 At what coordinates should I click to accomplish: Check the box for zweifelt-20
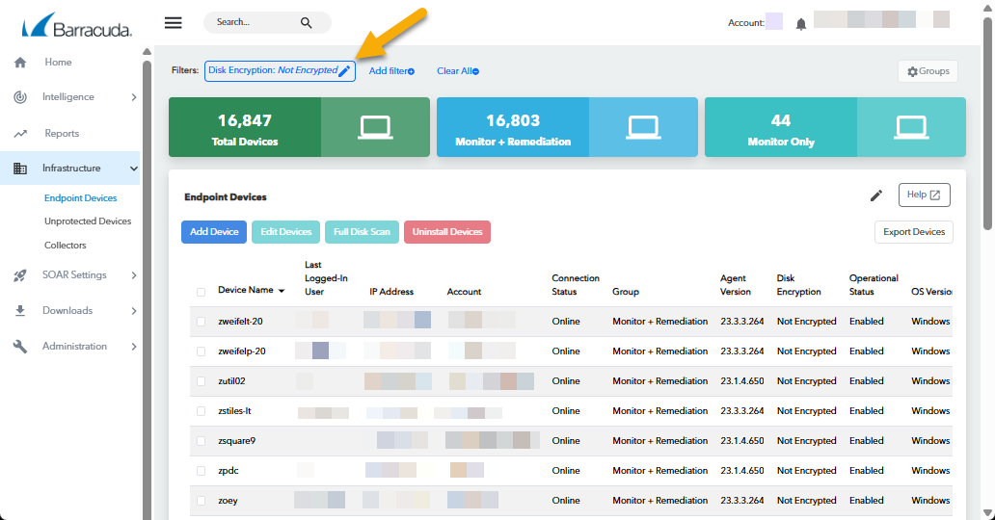coord(201,322)
